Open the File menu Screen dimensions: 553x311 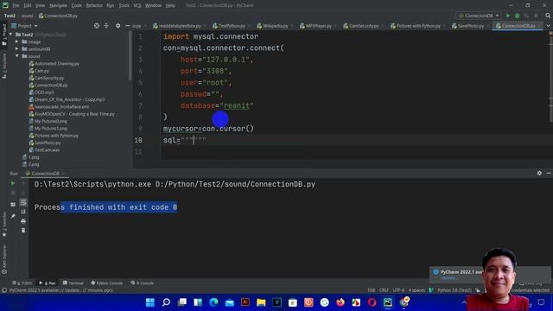(x=16, y=5)
